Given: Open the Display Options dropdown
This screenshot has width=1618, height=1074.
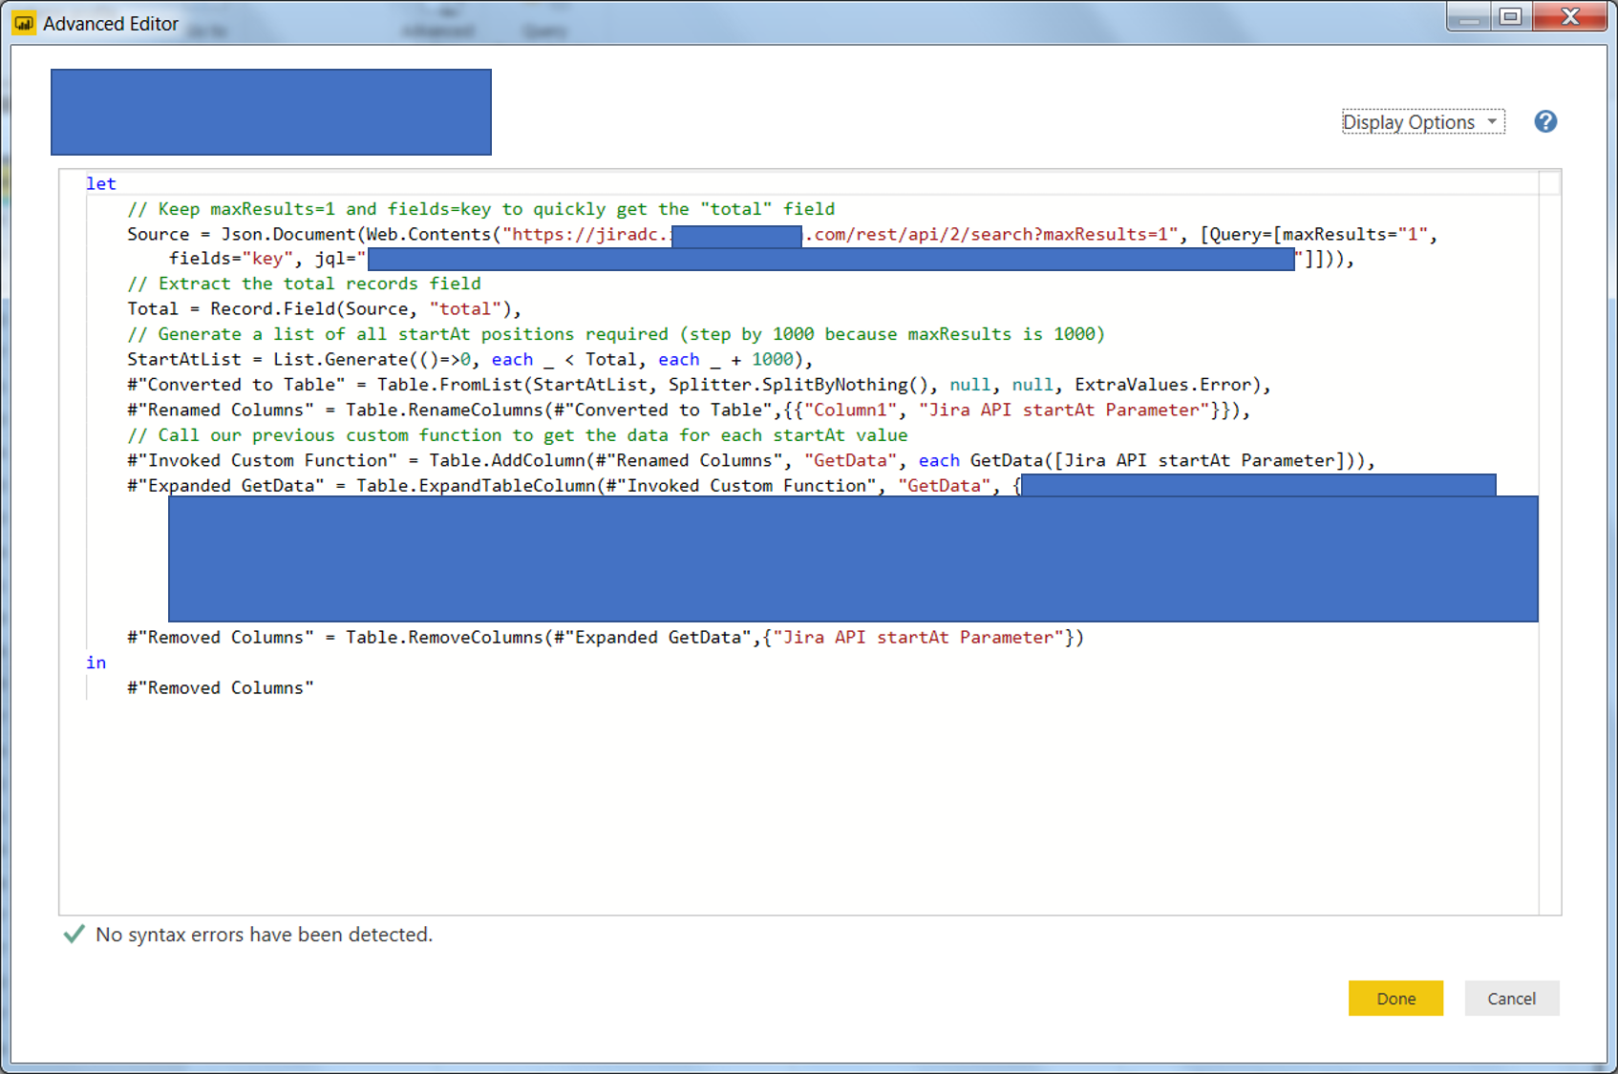Looking at the screenshot, I should coord(1422,122).
